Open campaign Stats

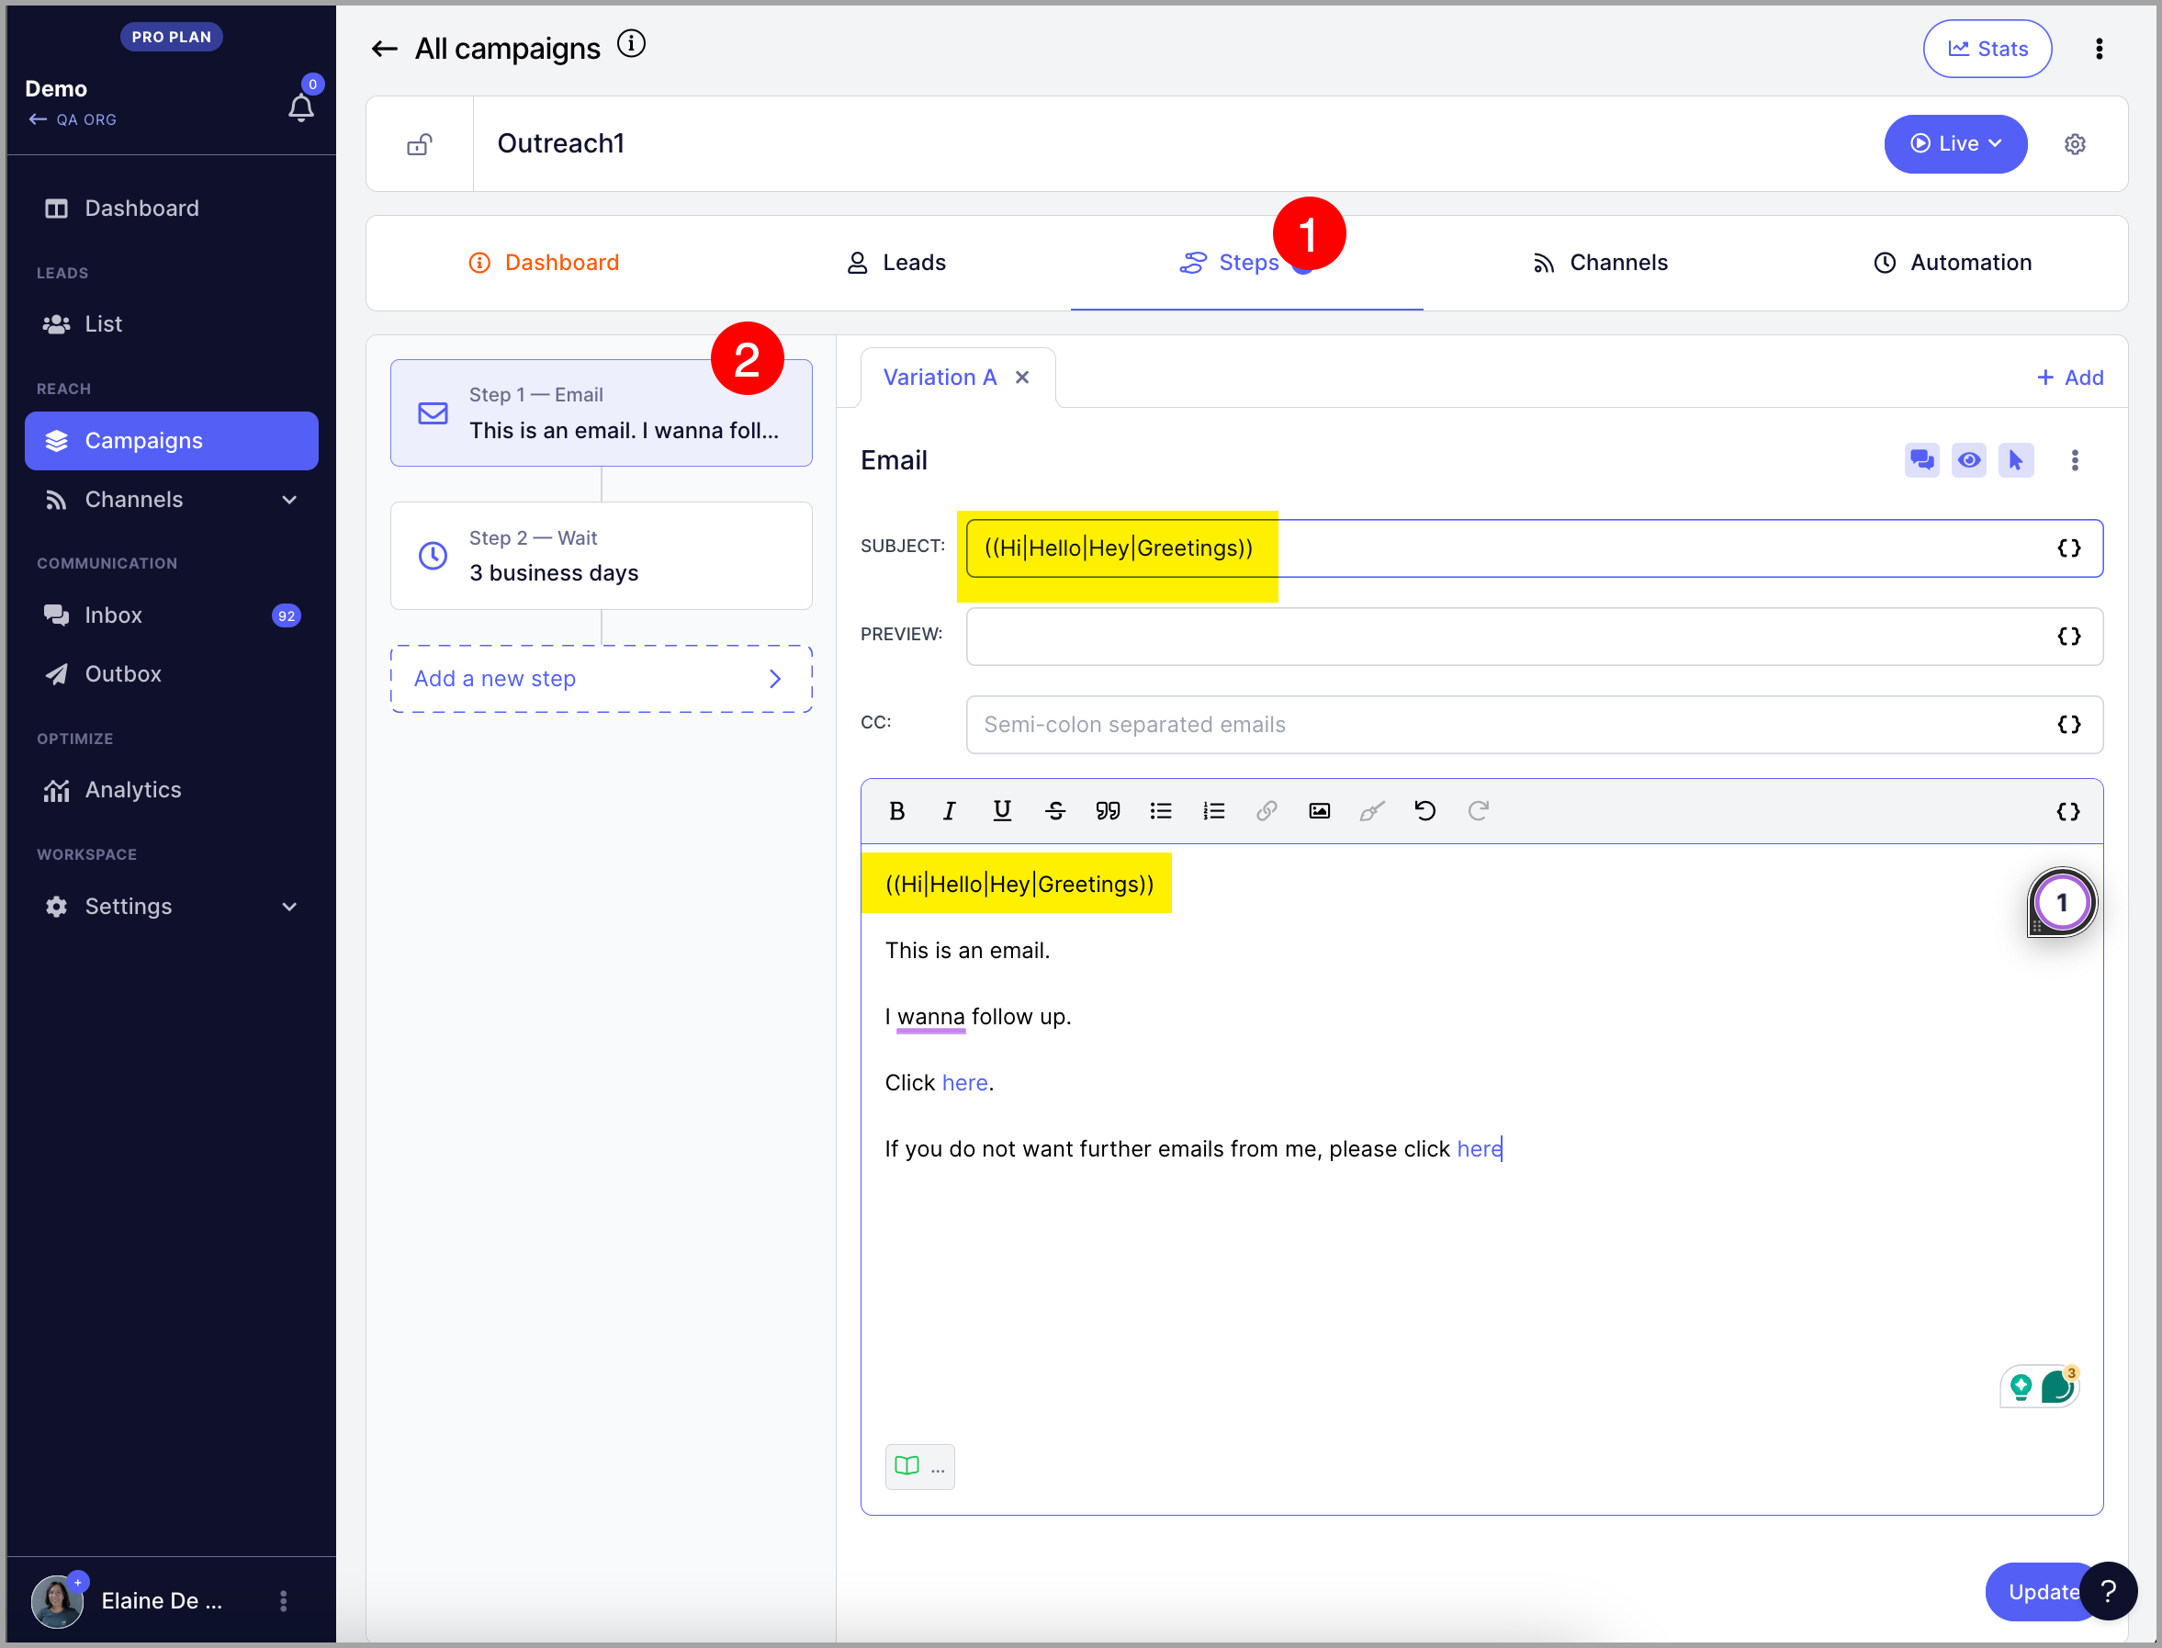1987,49
